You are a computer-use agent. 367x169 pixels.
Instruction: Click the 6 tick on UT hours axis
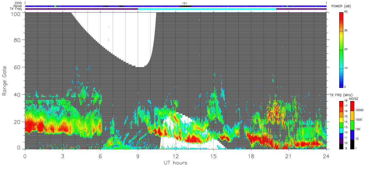[x=100, y=156]
